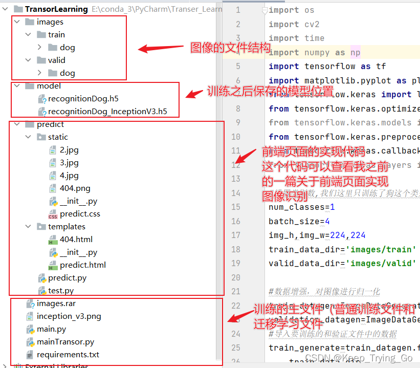Open predict.css file
The width and height of the screenshot is (420, 368).
click(80, 214)
